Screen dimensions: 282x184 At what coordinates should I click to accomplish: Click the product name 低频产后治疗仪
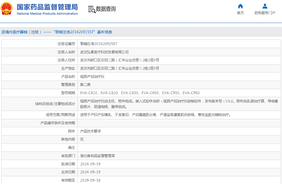point(92,77)
